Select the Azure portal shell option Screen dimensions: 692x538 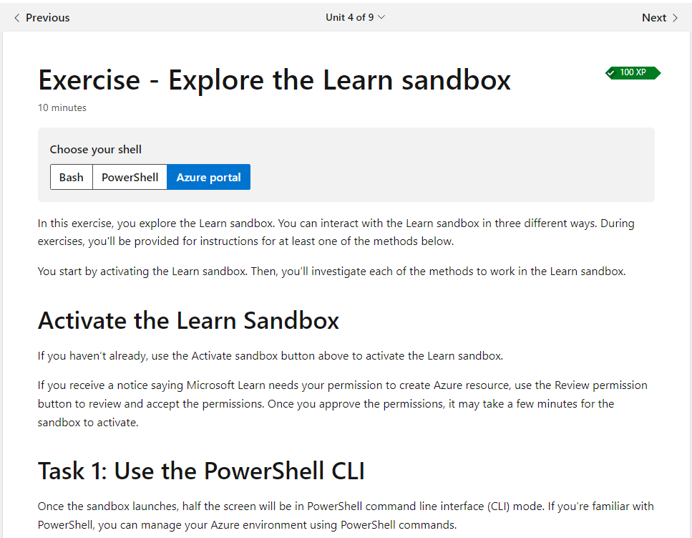click(x=208, y=176)
